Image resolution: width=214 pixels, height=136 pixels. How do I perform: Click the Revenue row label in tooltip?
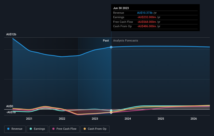click(118, 13)
